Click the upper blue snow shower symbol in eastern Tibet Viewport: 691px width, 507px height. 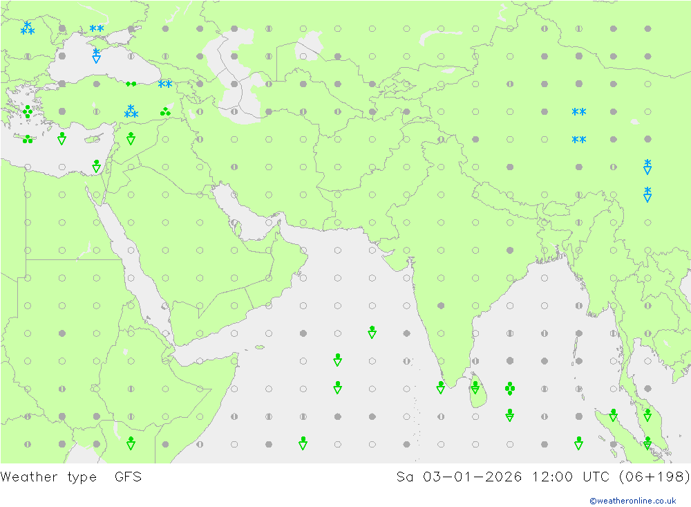(647, 167)
